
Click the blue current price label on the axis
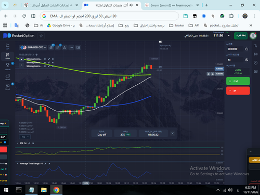click(219, 69)
